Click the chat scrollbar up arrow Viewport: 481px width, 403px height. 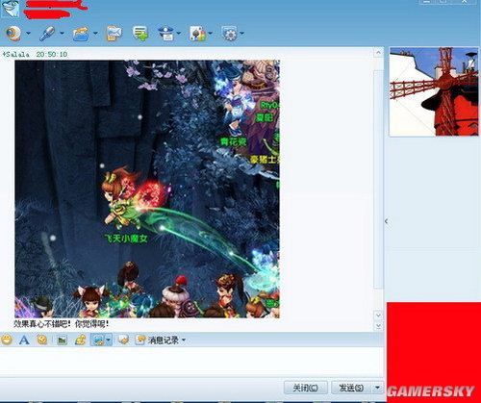coord(378,53)
